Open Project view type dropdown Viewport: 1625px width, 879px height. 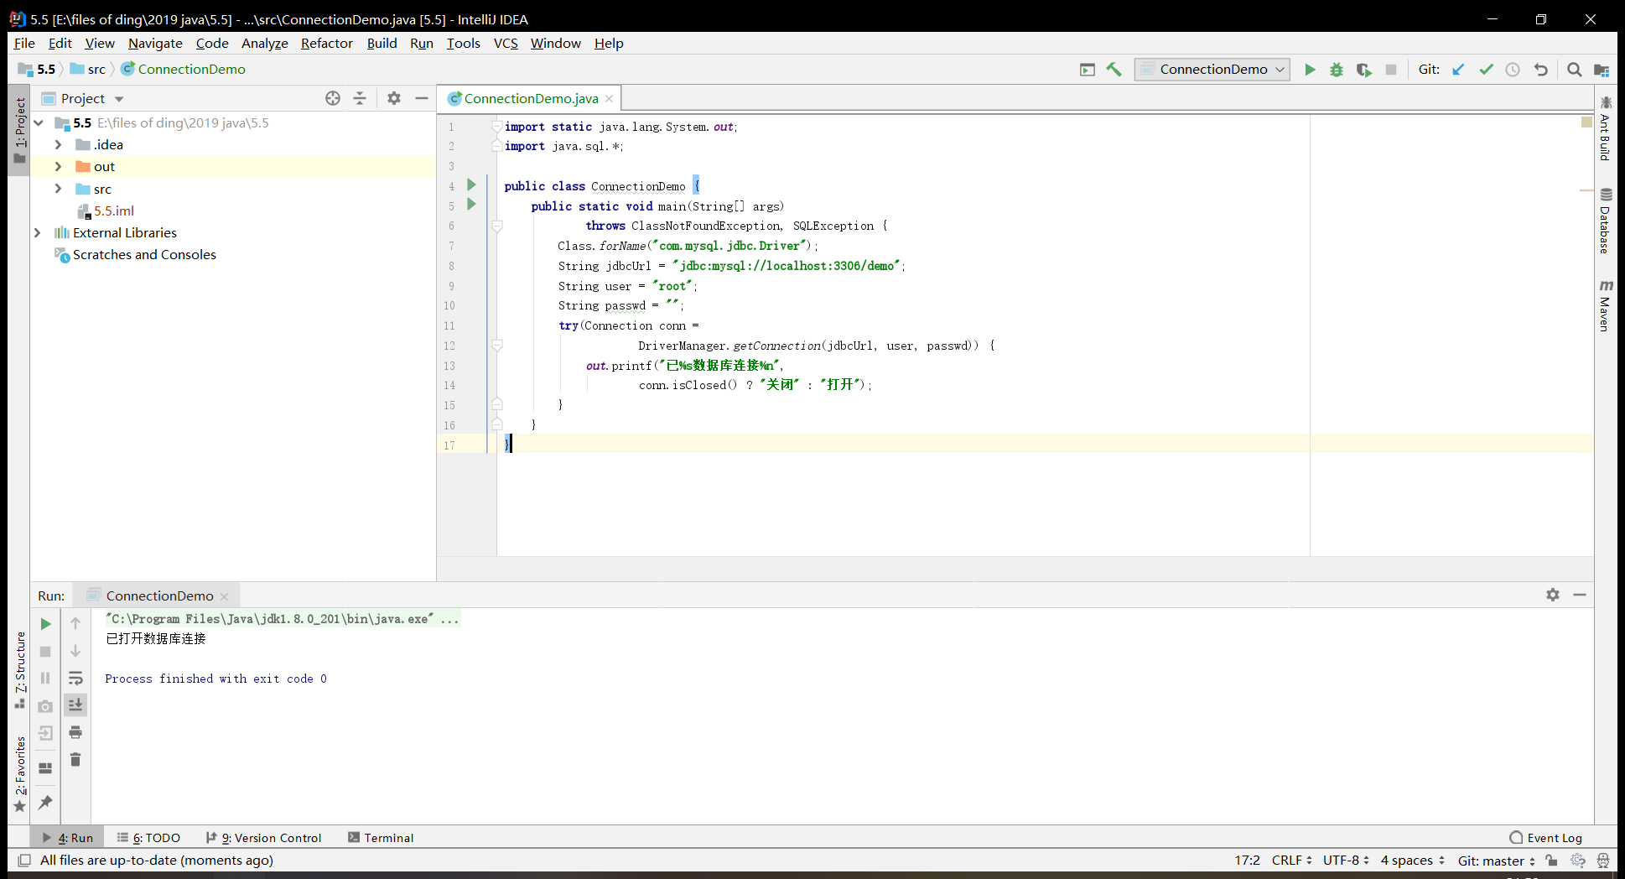[x=118, y=99]
